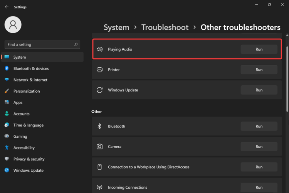Run the Printer troubleshooter
The width and height of the screenshot is (289, 193).
pos(259,69)
